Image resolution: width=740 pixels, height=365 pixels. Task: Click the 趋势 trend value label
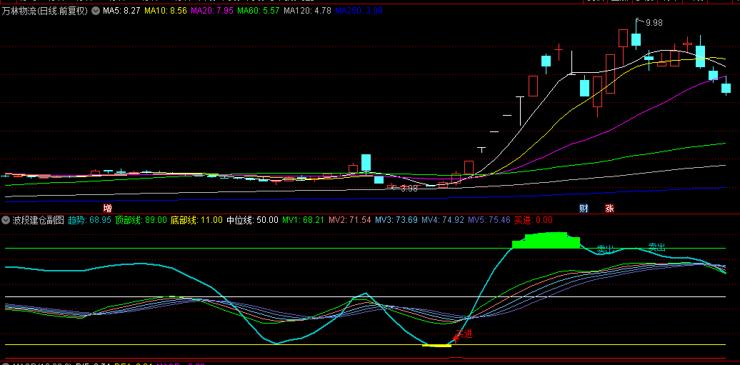(x=89, y=220)
